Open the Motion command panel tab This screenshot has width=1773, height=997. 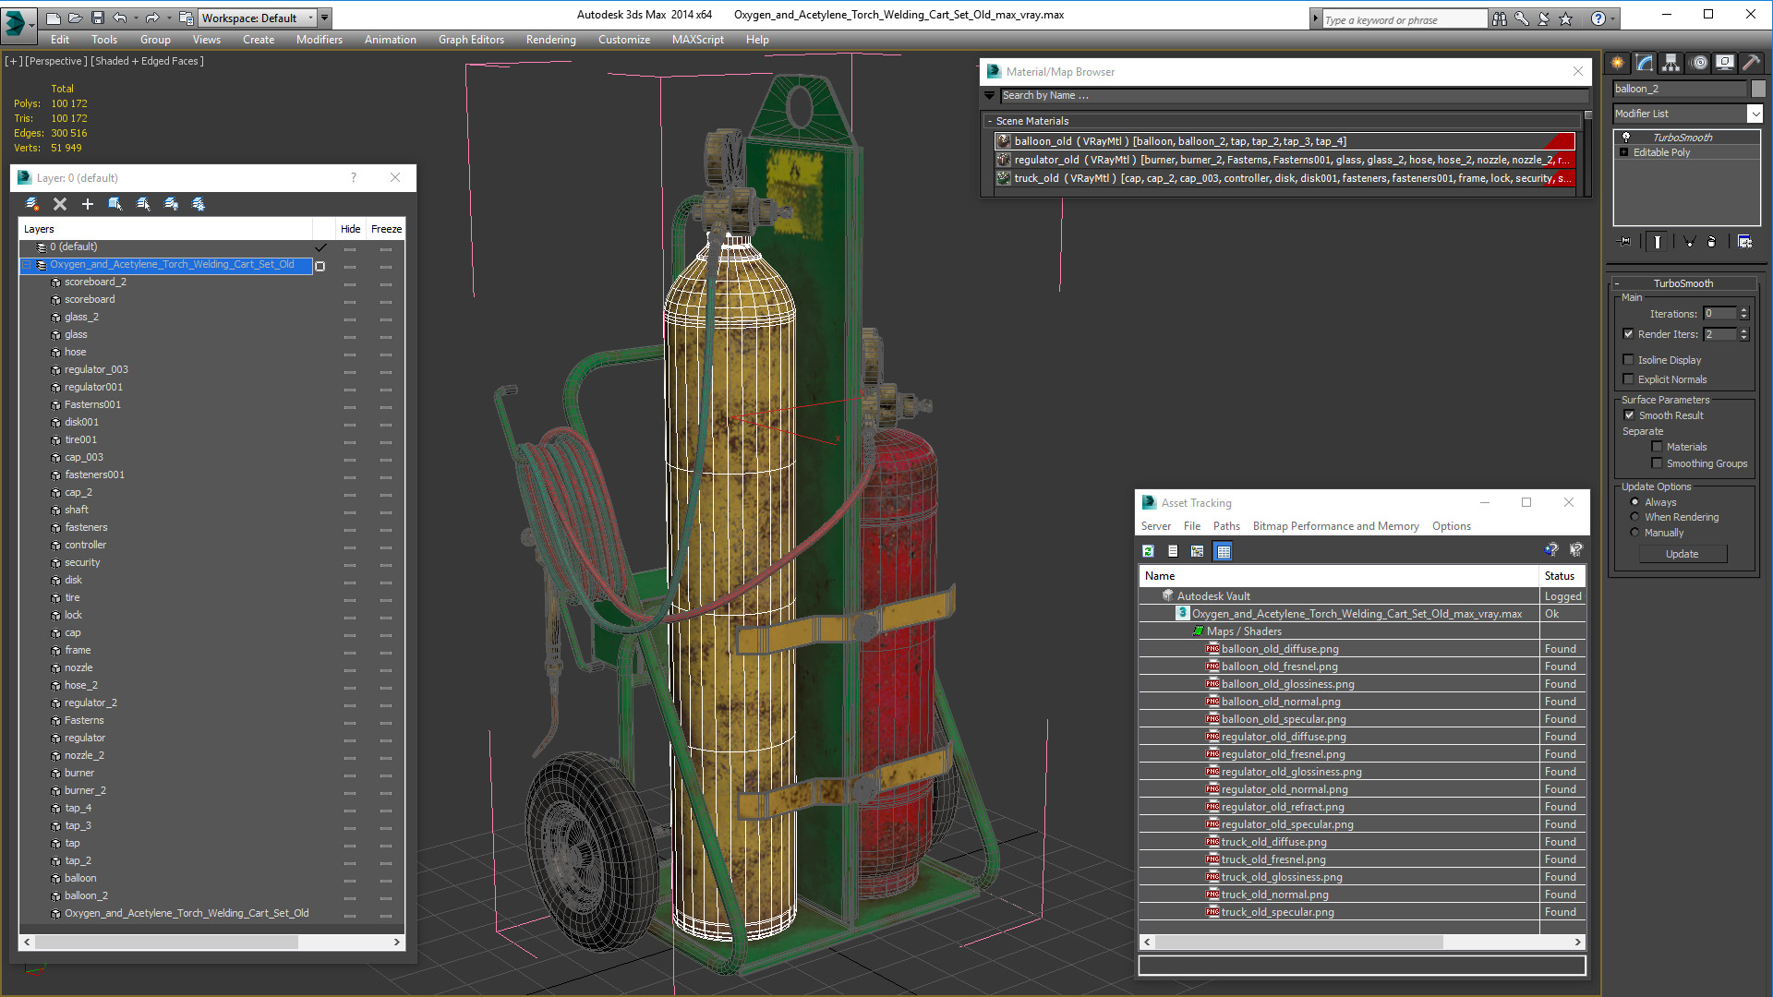[x=1699, y=63]
